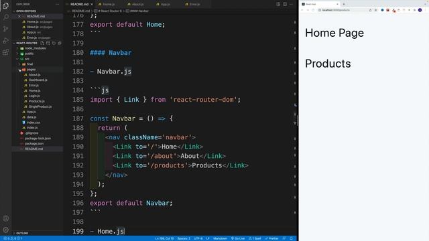Expand the final folder
The image size is (429, 241).
(29, 64)
